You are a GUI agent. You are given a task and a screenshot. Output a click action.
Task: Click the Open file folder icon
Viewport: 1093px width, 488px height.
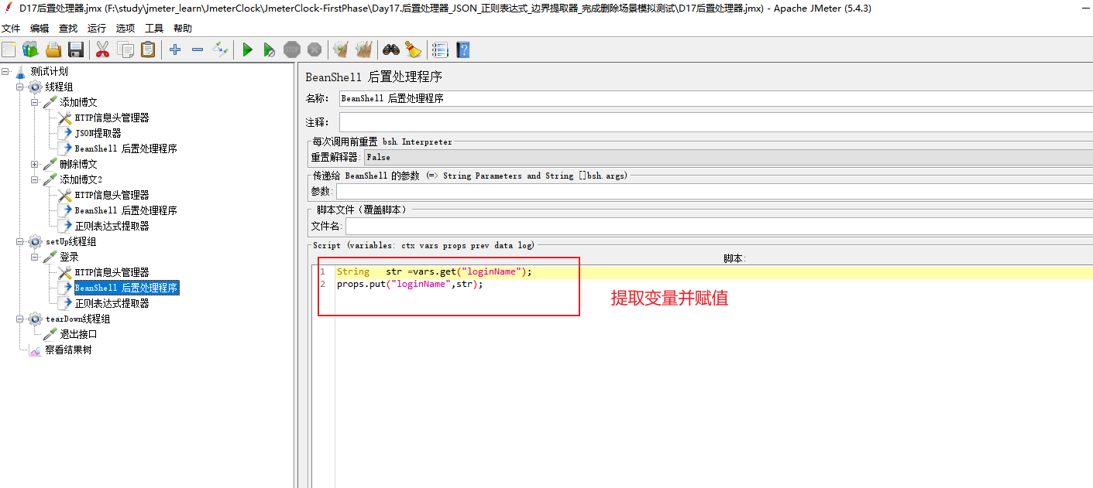click(53, 50)
